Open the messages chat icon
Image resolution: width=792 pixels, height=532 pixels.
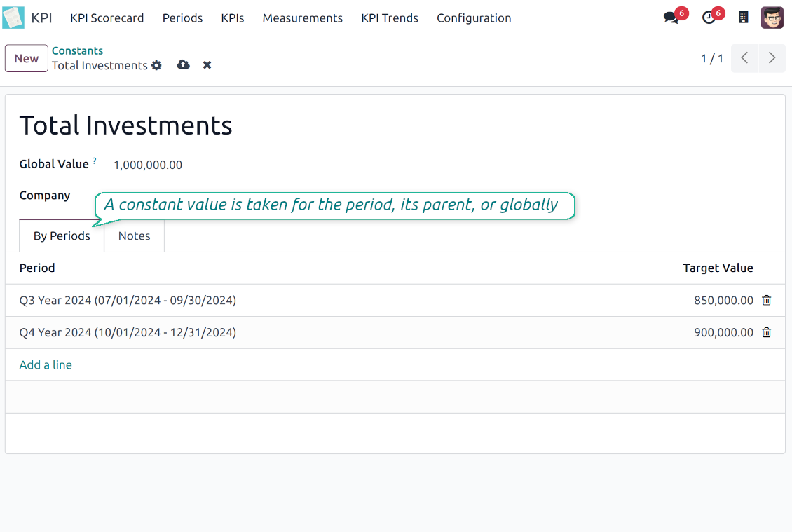[671, 18]
